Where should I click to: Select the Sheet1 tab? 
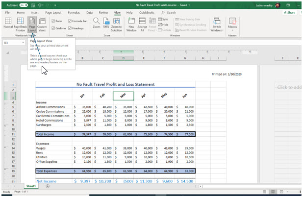point(31,186)
